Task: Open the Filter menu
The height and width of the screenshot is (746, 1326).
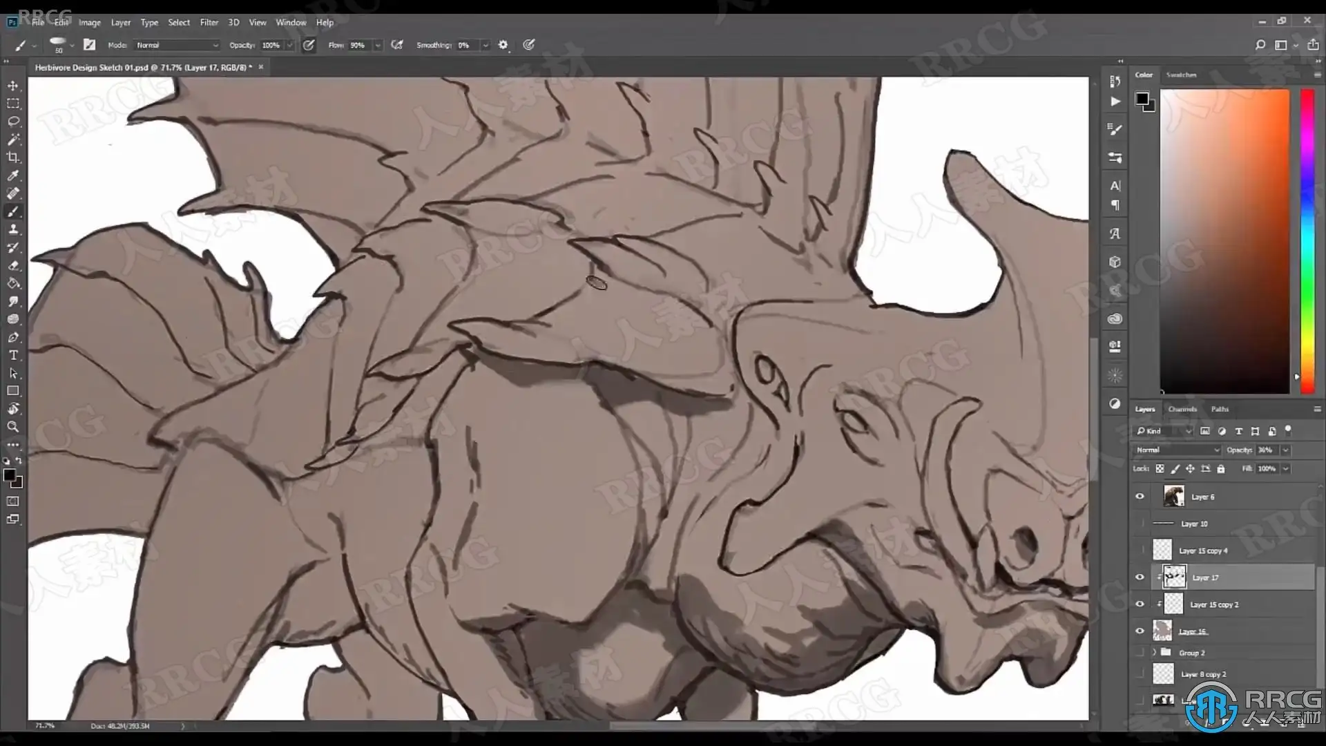Action: point(209,22)
